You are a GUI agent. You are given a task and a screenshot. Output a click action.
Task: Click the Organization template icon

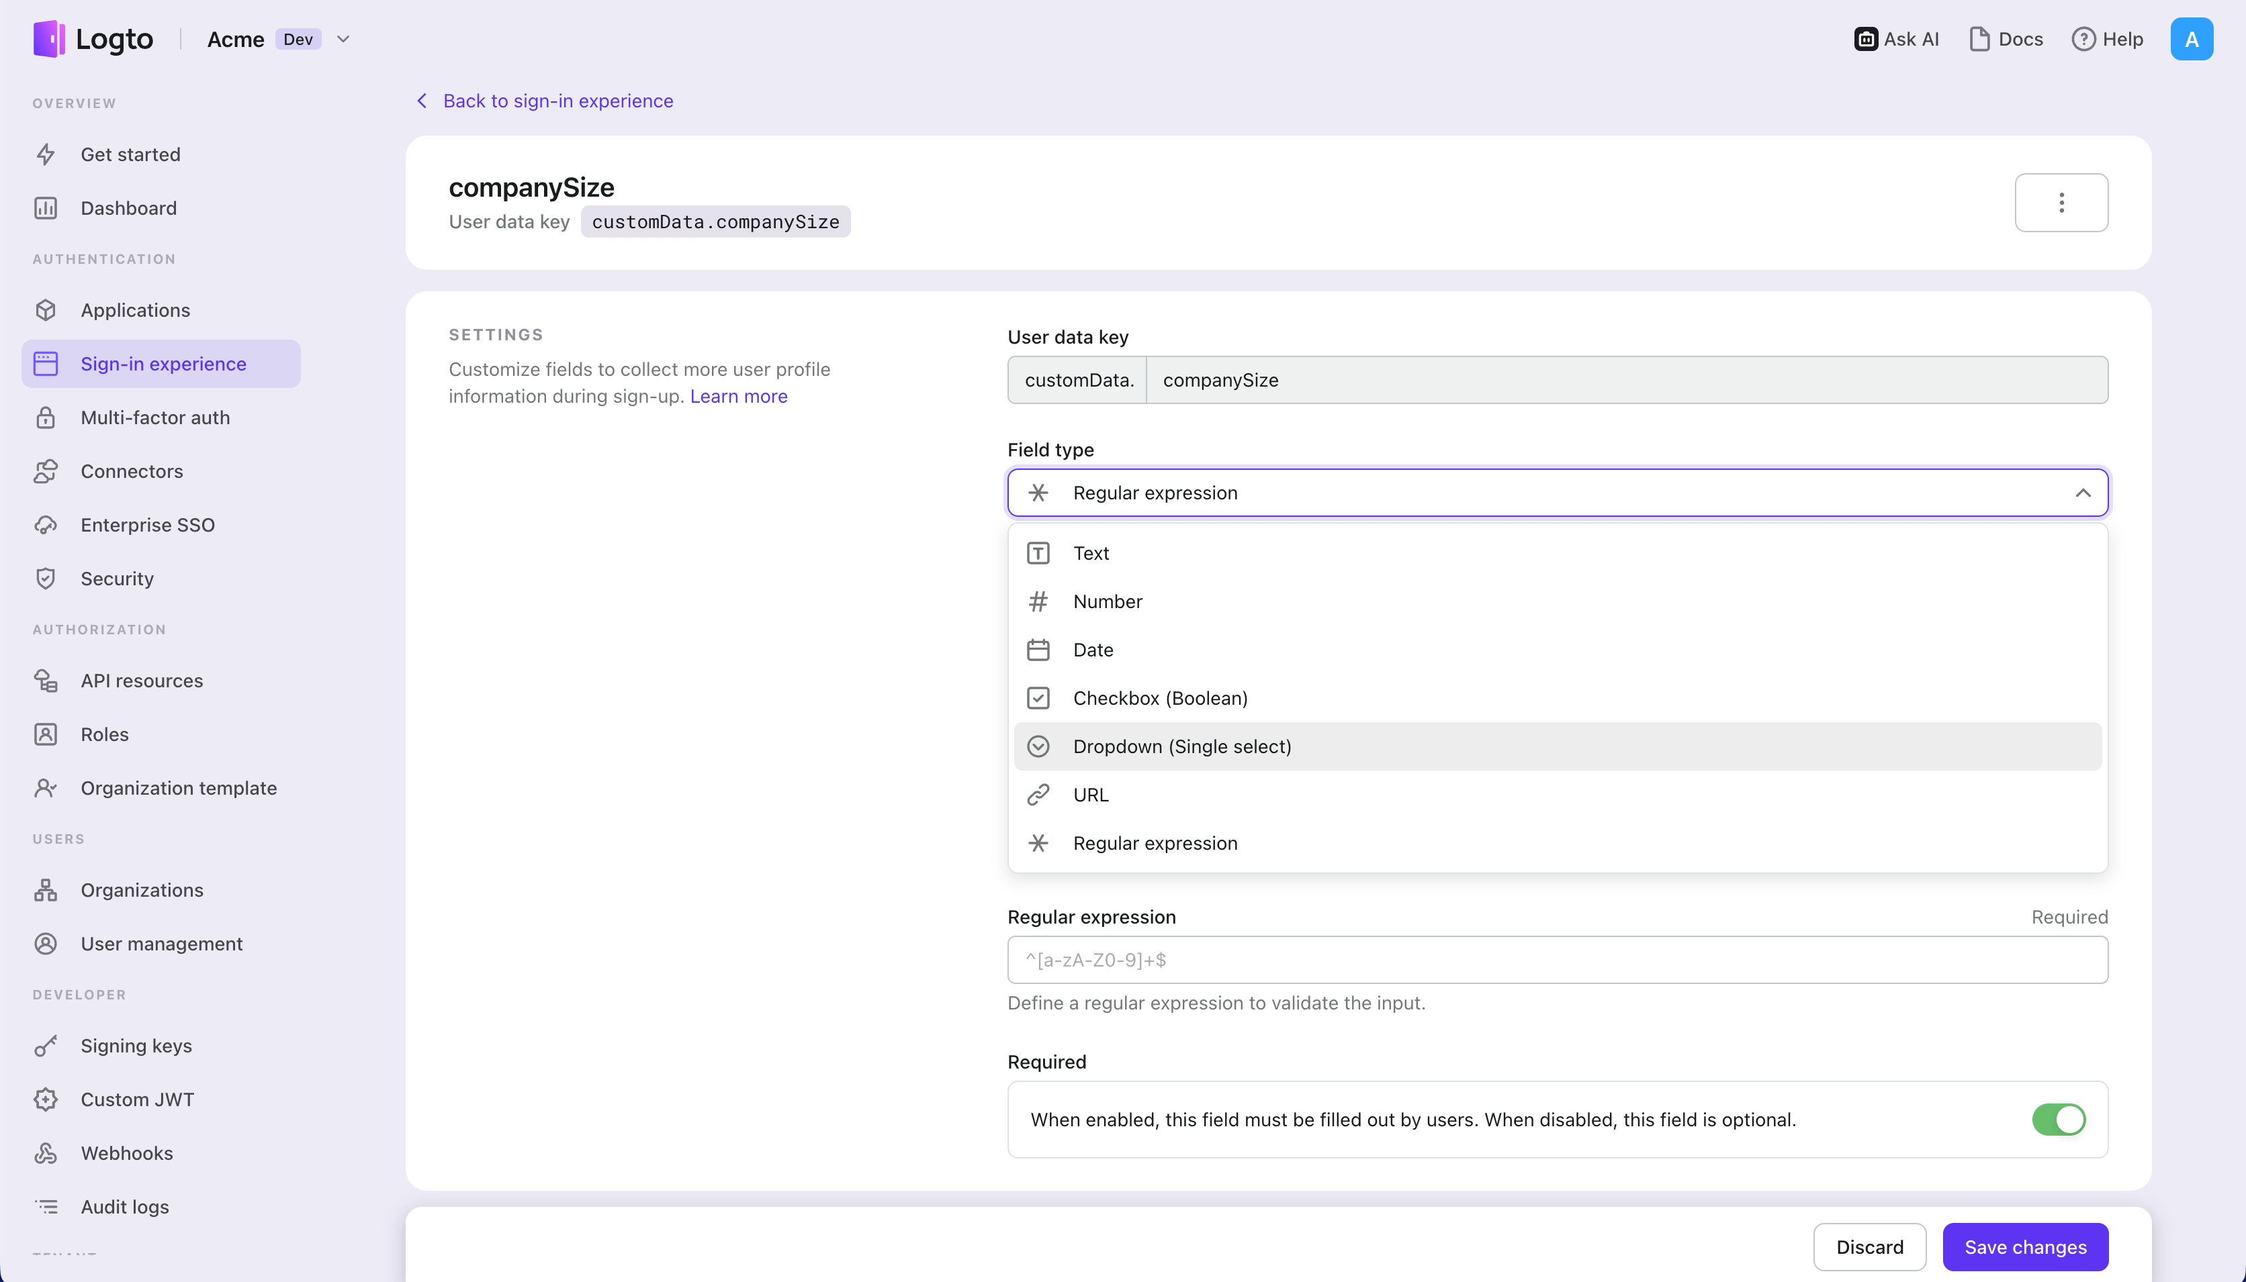(x=46, y=788)
